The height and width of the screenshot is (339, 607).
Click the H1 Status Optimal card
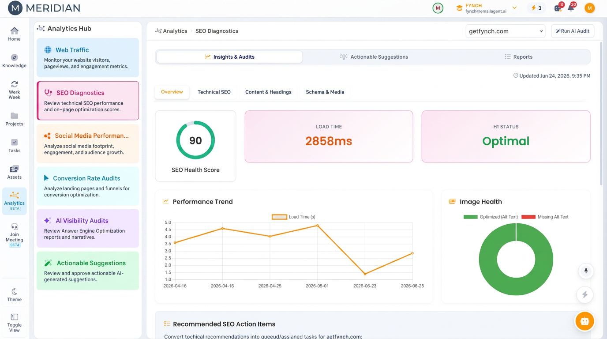506,136
